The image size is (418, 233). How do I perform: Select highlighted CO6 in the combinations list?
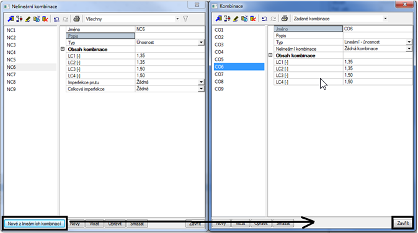239,67
